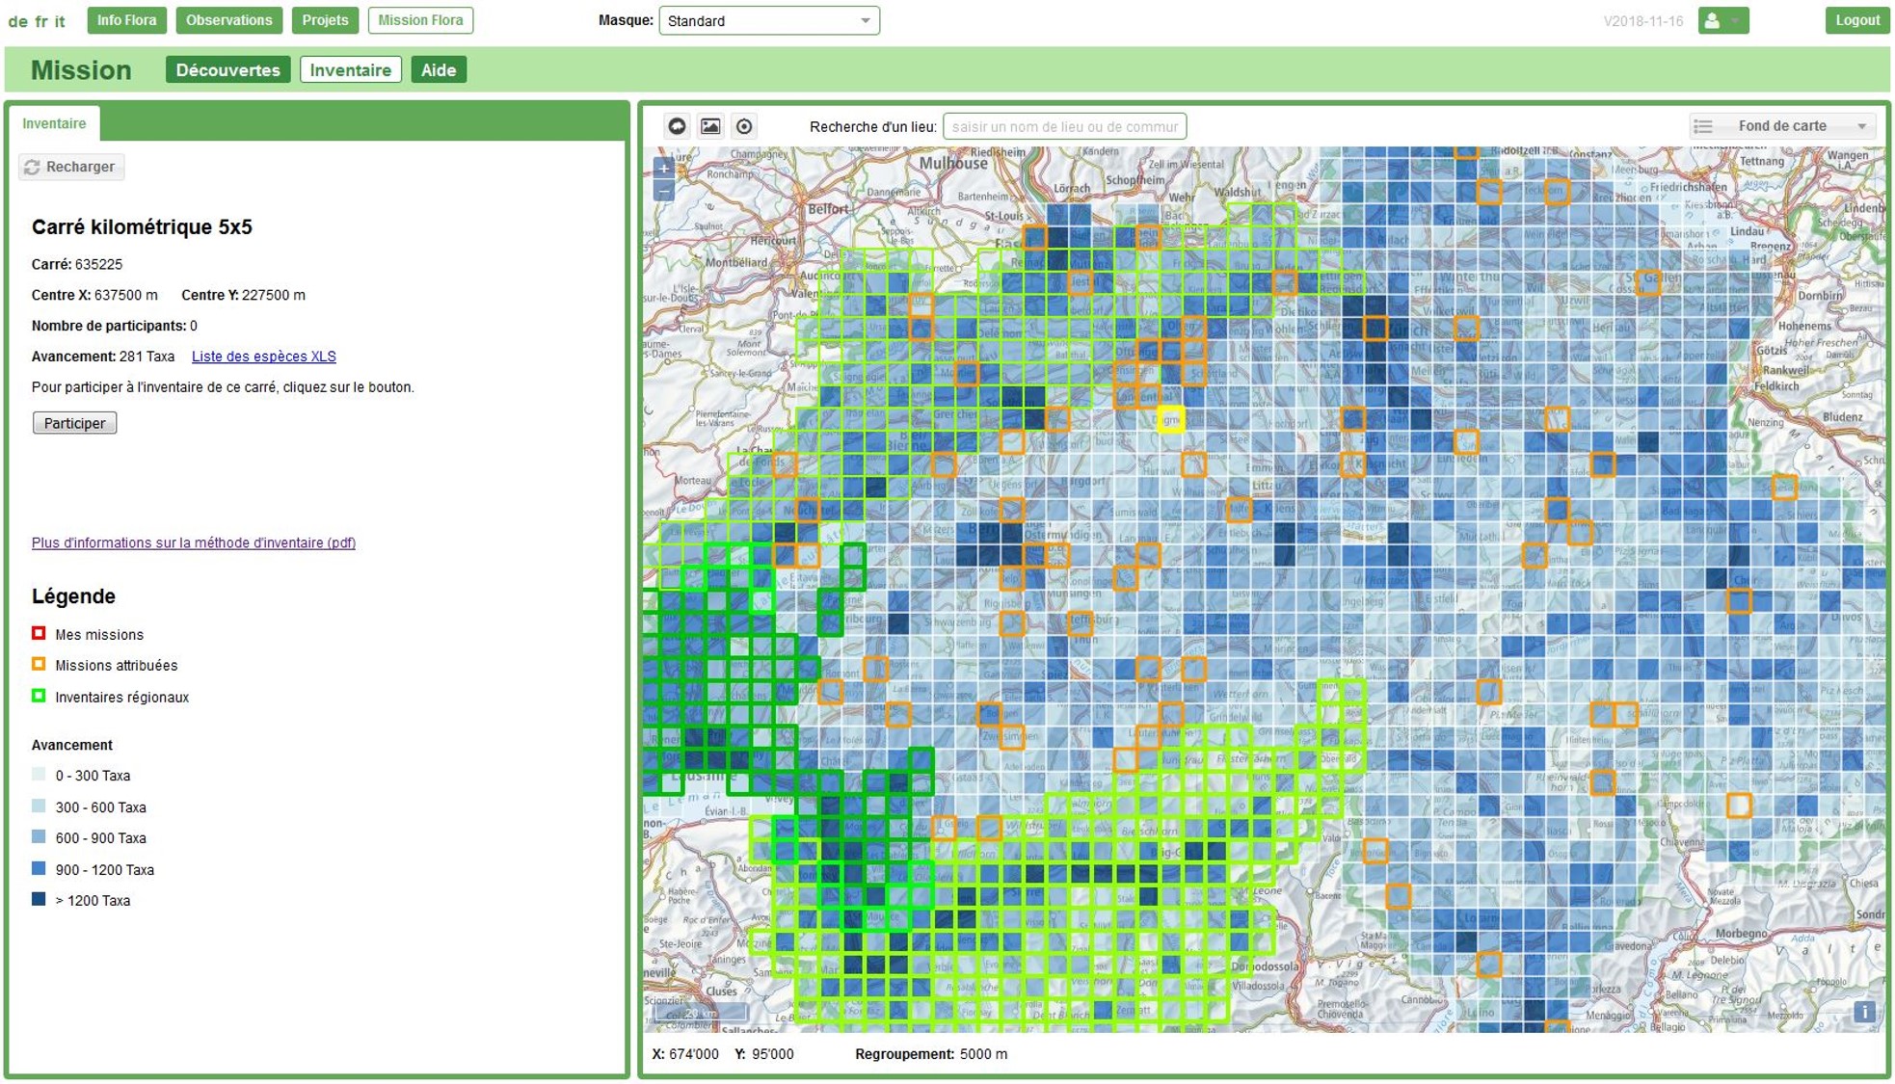Zoom out on the map
Screen dimensions: 1895x1084
(x=664, y=191)
